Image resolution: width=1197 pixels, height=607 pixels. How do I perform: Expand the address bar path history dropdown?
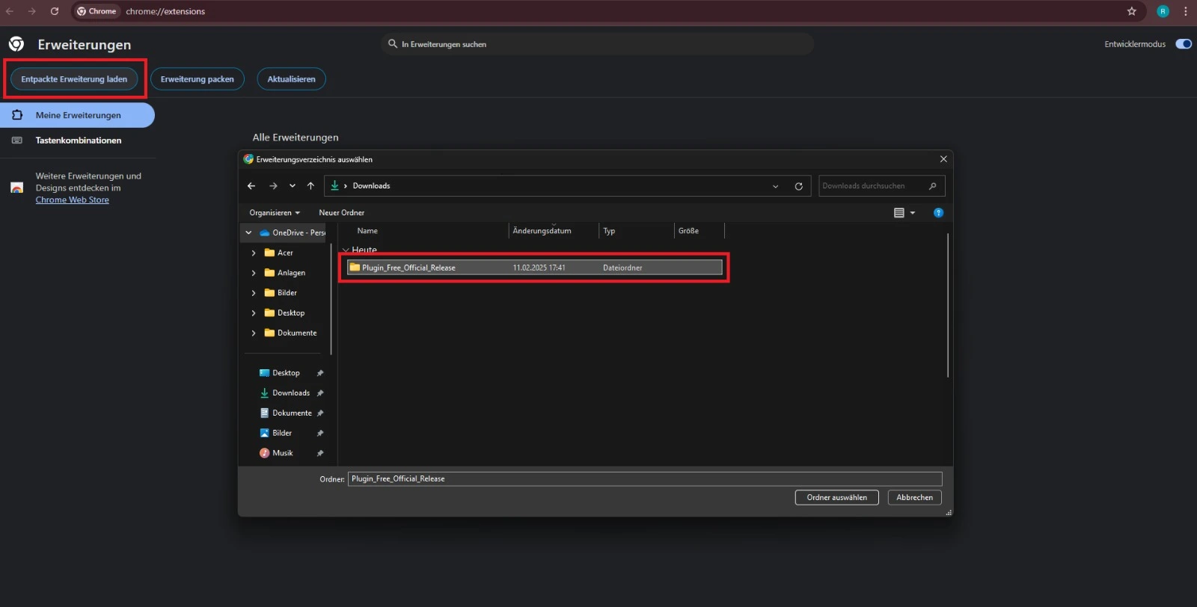[x=775, y=186]
